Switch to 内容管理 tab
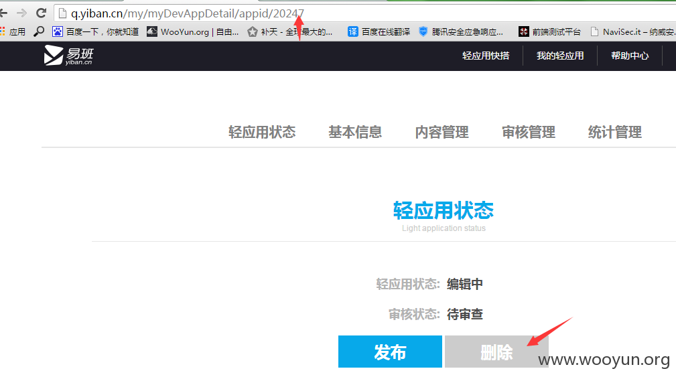The width and height of the screenshot is (676, 379). 442,132
